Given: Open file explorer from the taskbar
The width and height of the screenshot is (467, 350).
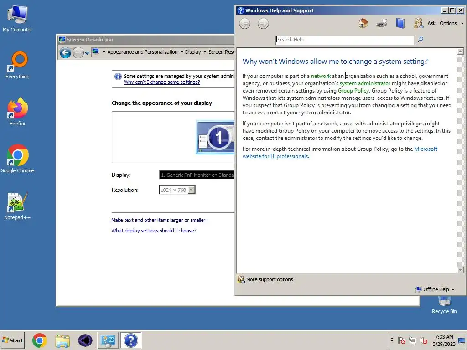Looking at the screenshot, I should coord(62,340).
